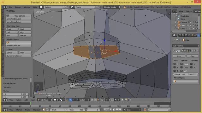This screenshot has height=113, width=202.
Task: Toggle Camera visibility eye in outliner
Action: tap(190, 22)
